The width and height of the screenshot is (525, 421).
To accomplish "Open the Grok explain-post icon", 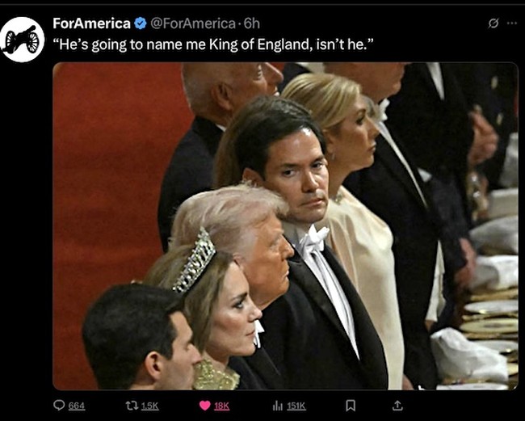I will point(493,23).
